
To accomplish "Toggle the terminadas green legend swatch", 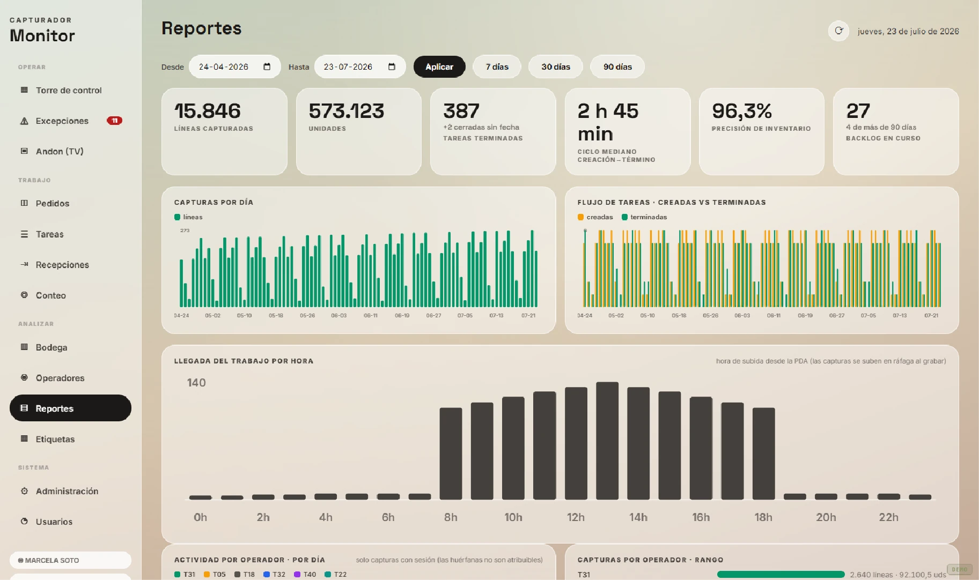I will (x=624, y=217).
